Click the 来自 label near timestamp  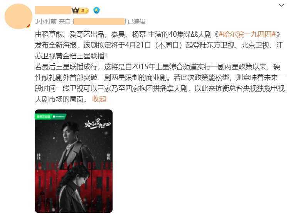[65, 21]
